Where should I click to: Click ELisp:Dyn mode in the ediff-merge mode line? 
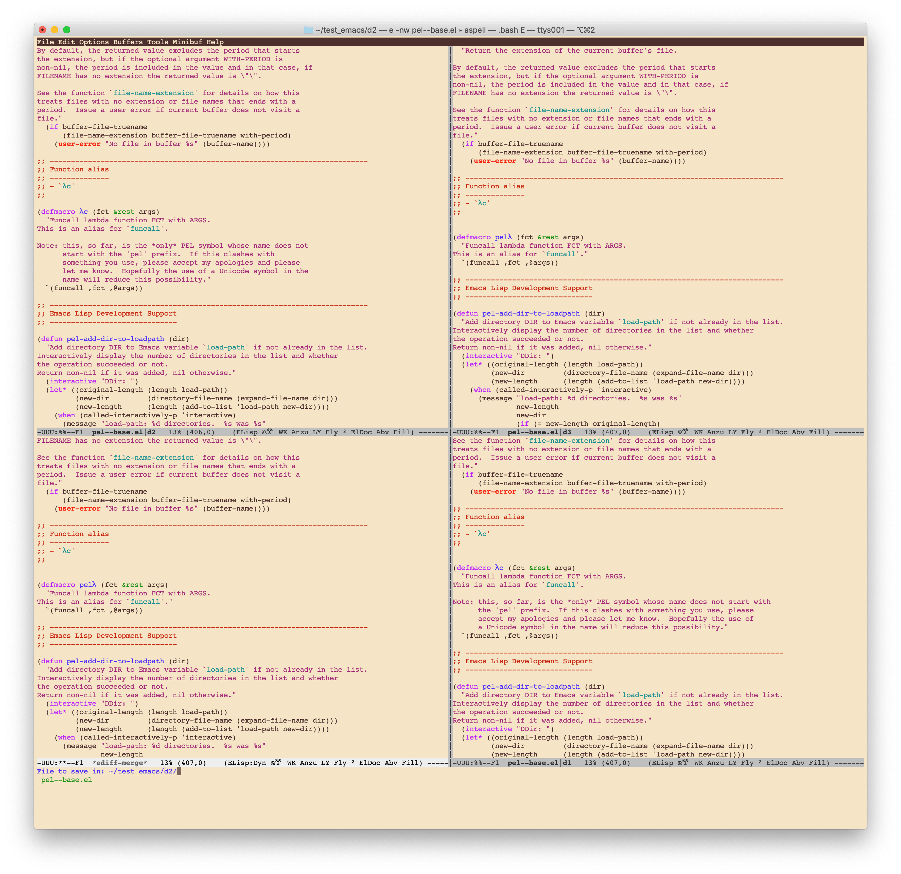pos(247,763)
